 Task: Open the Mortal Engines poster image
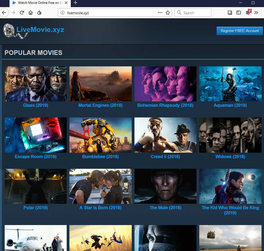coord(101,84)
